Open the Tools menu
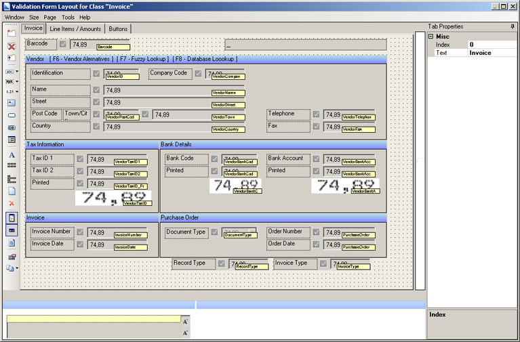 pyautogui.click(x=68, y=17)
